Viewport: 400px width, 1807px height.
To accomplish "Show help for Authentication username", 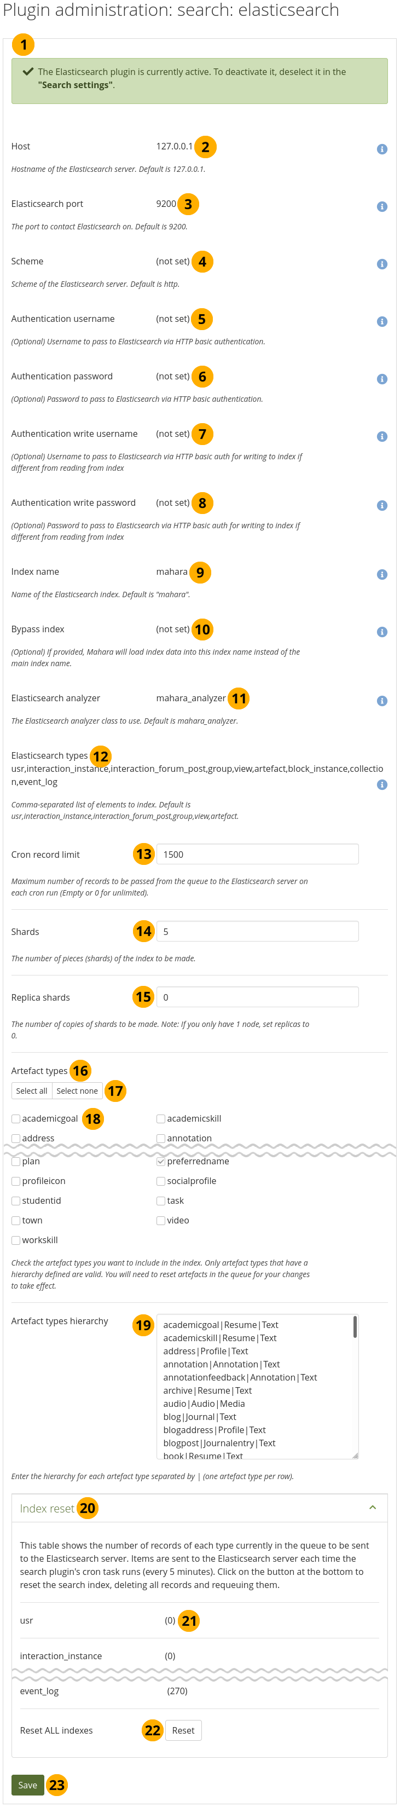I will coord(382,322).
